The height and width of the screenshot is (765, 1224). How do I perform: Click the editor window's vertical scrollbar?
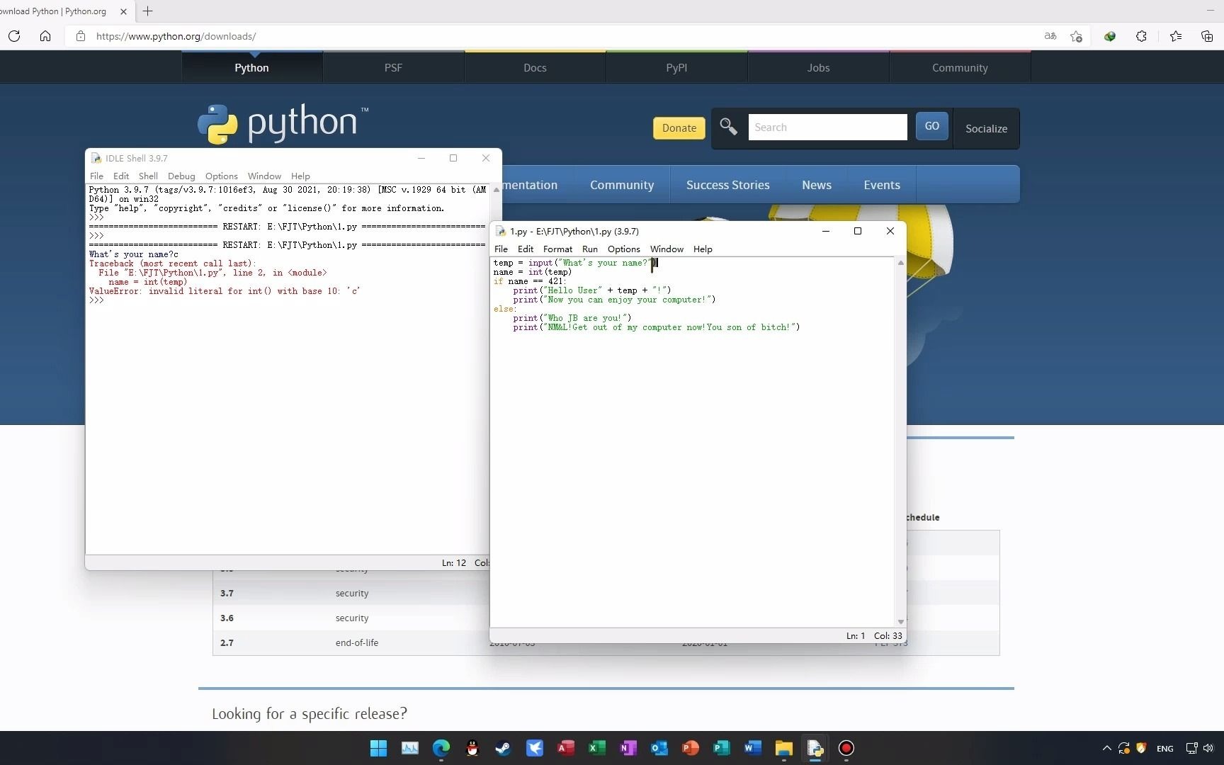900,439
